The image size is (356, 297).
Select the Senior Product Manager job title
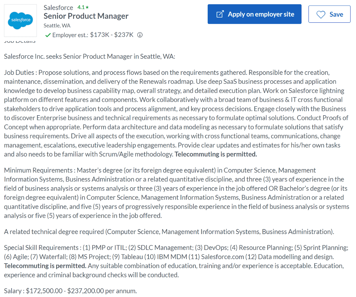coord(86,16)
